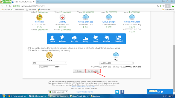This screenshot has width=175, height=98.
Task: Open the Twitter icon in footer
Action: tap(117, 92)
